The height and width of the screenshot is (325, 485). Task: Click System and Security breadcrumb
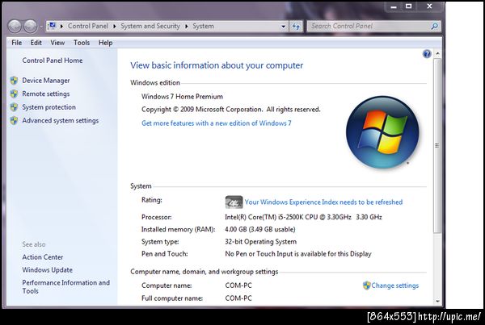tap(150, 27)
